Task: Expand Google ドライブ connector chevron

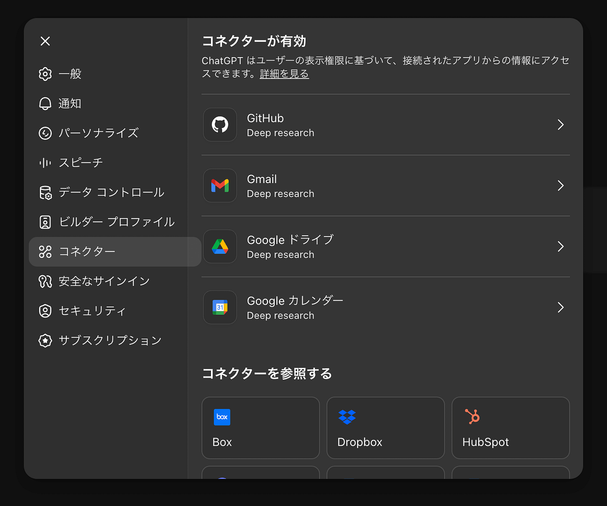Action: point(561,246)
